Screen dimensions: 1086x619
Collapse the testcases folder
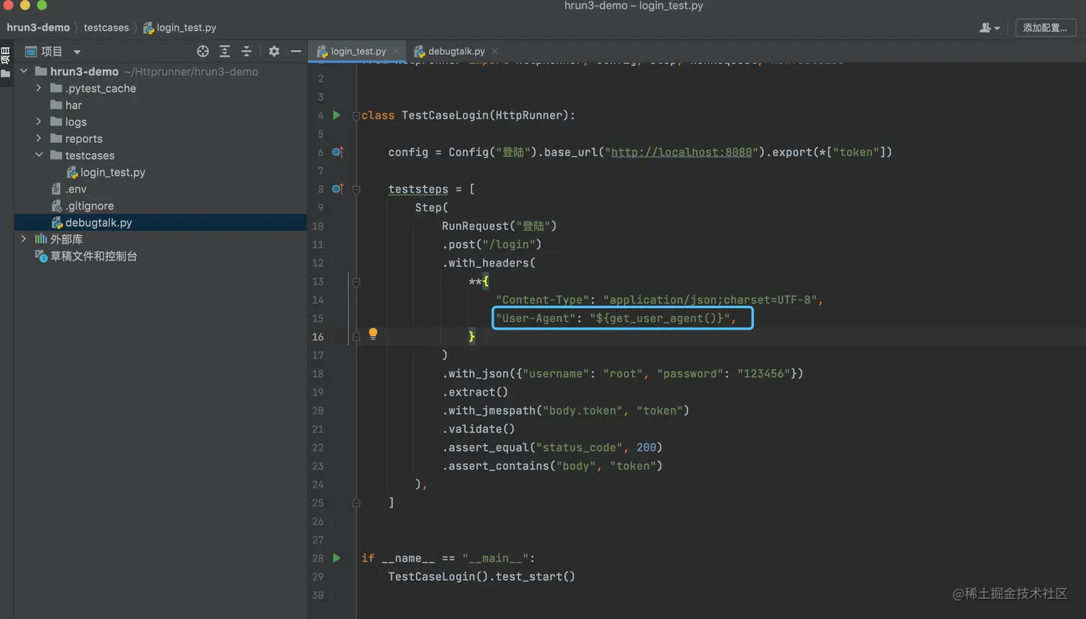pyautogui.click(x=39, y=155)
